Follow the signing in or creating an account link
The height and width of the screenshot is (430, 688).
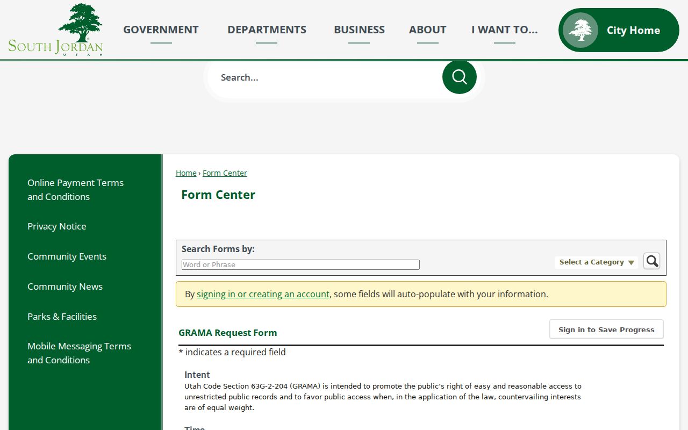[x=263, y=294]
